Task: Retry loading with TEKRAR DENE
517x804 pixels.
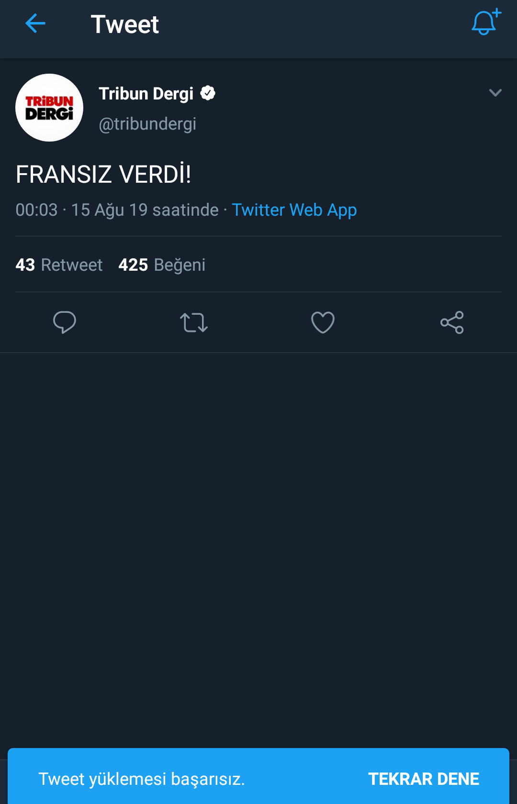Action: (424, 779)
